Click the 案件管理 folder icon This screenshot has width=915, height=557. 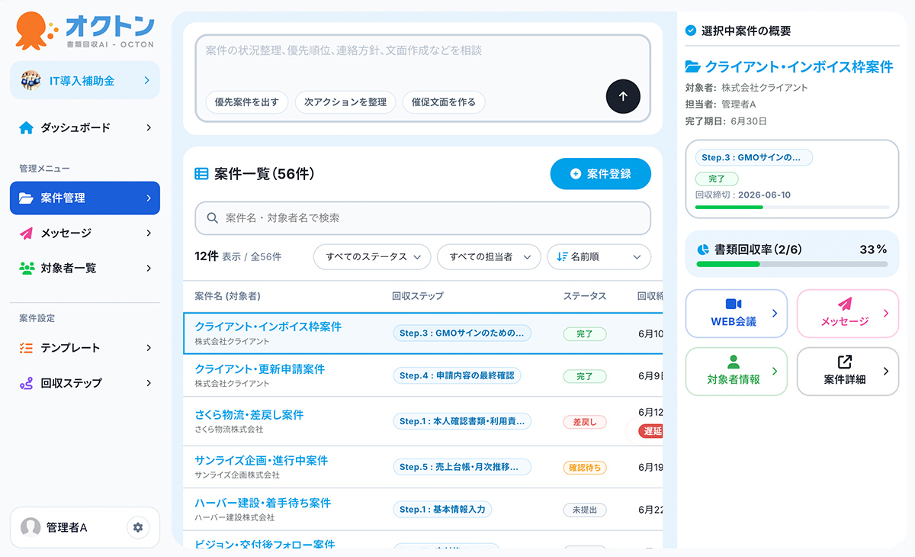(27, 198)
